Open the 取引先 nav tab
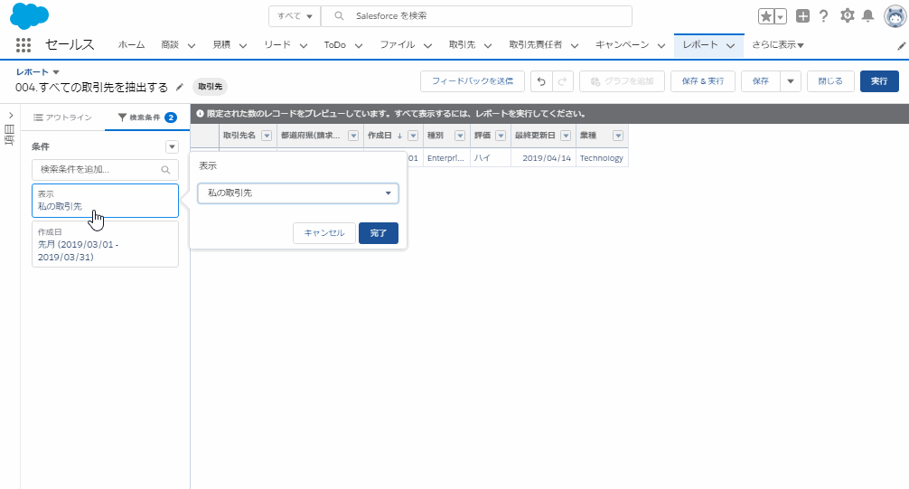The height and width of the screenshot is (489, 909). pyautogui.click(x=462, y=44)
